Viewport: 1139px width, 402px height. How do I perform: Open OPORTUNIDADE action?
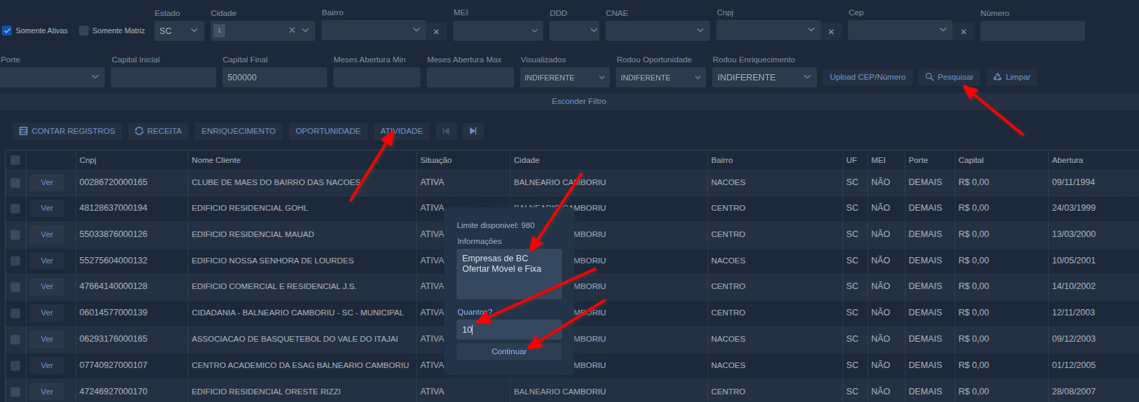pos(328,131)
